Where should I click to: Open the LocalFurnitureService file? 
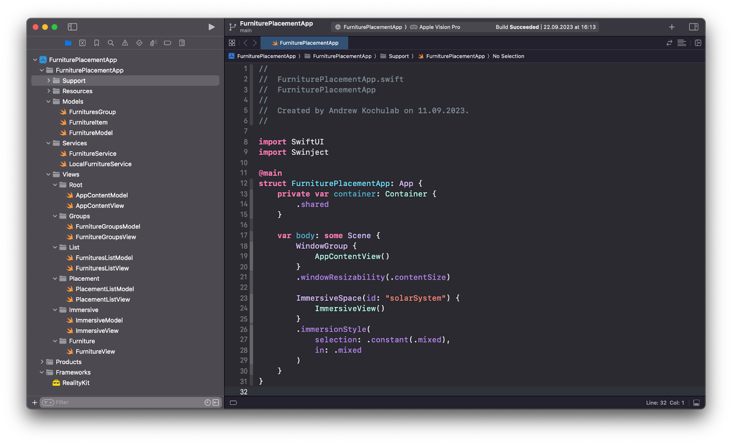(x=96, y=164)
